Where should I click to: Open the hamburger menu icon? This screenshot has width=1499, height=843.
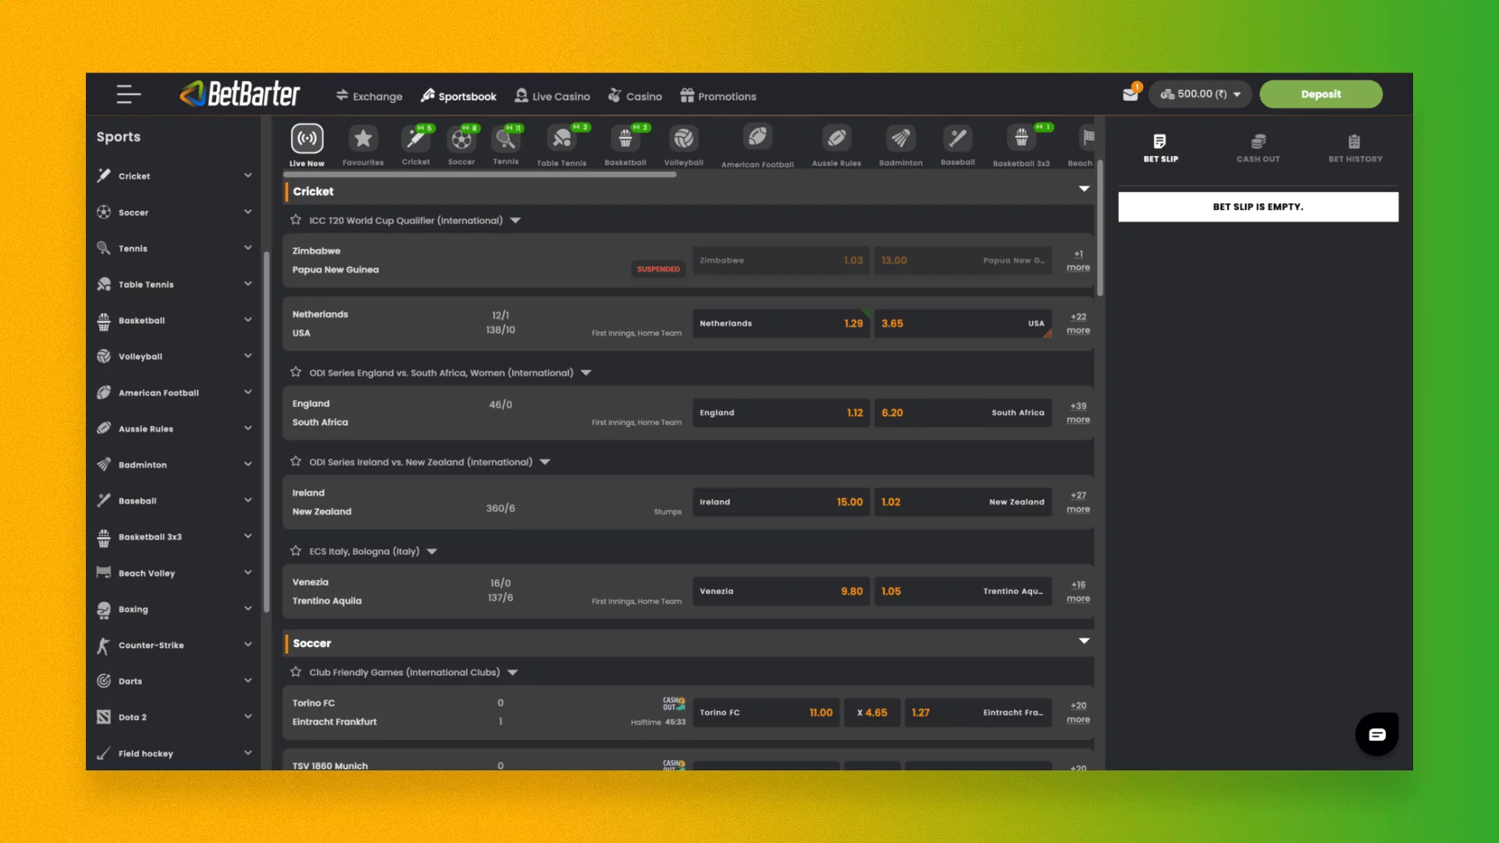coord(129,94)
